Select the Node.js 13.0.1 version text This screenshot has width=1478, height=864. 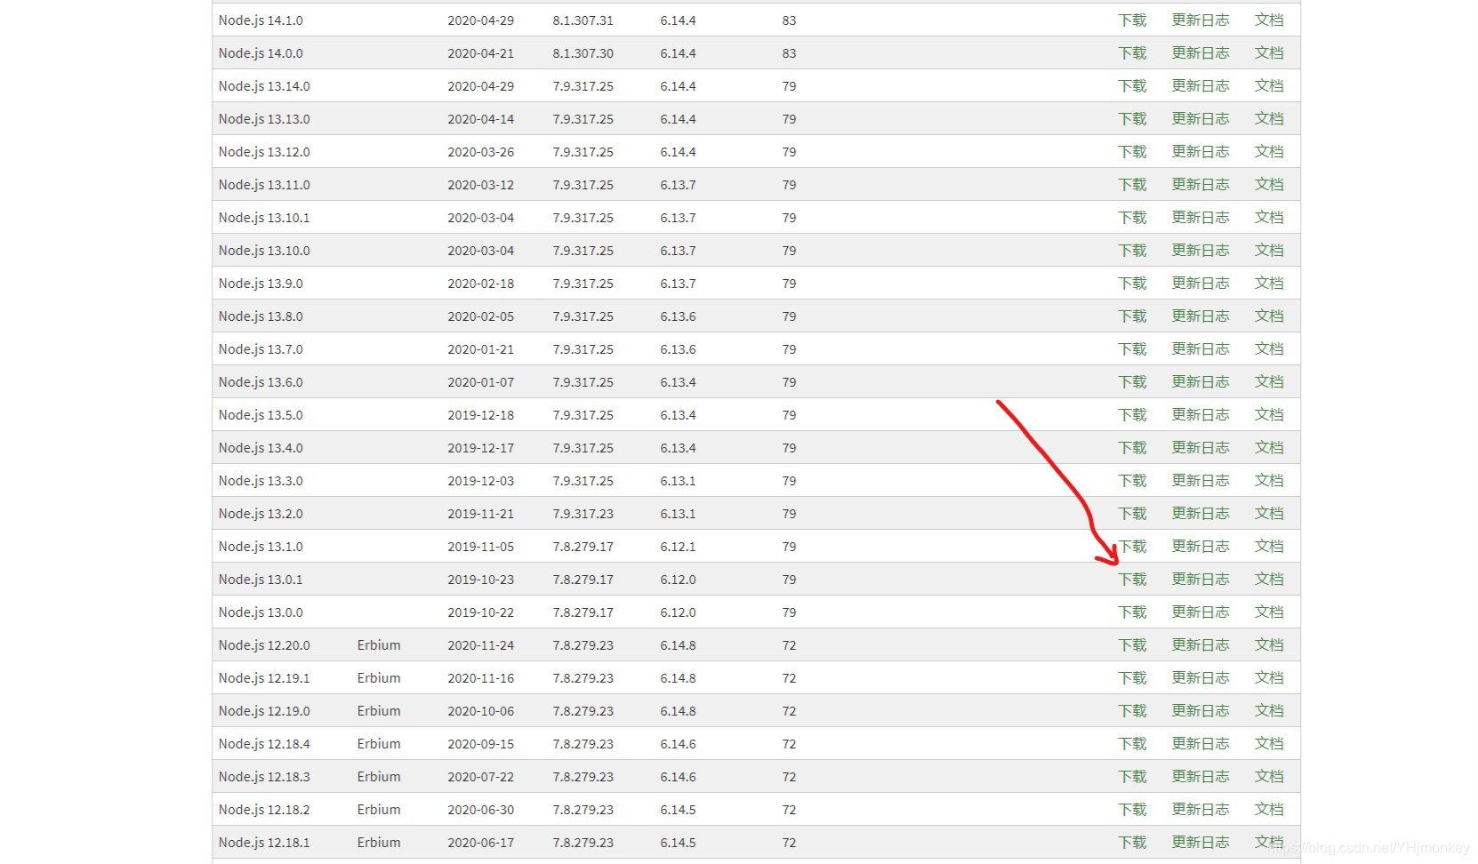pyautogui.click(x=261, y=580)
